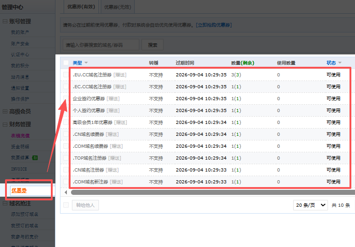Screen dimensions: 355x247
Task: Open 账户安全 in sidebar
Action: [x=20, y=43]
